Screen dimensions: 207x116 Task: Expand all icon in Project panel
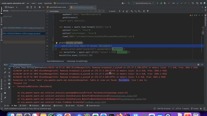[x=31, y=7]
